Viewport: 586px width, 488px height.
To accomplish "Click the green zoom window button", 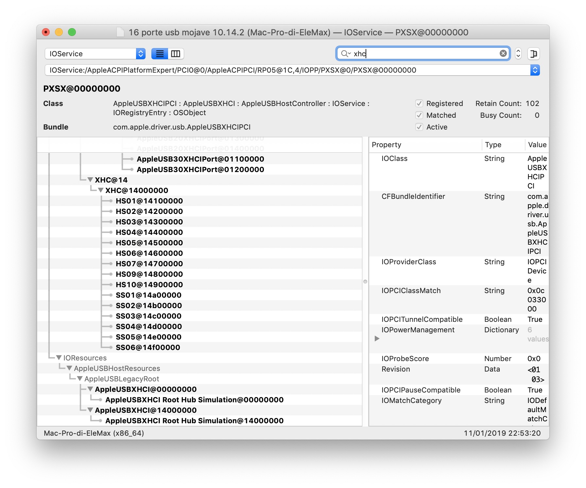I will (72, 32).
